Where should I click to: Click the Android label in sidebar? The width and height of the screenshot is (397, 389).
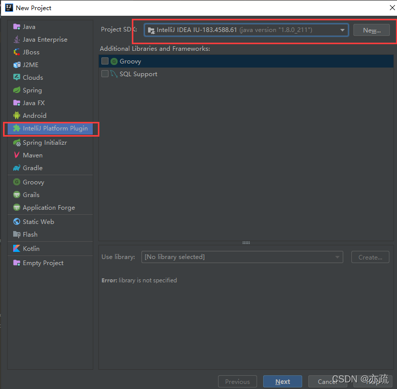coord(34,115)
